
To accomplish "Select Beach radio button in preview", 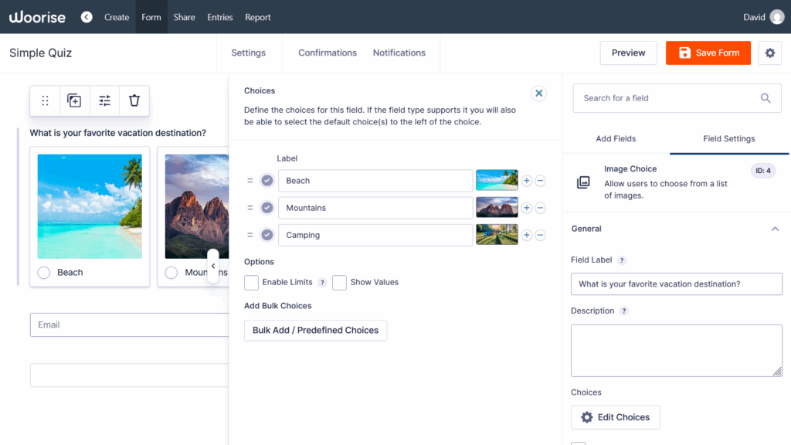I will (44, 273).
